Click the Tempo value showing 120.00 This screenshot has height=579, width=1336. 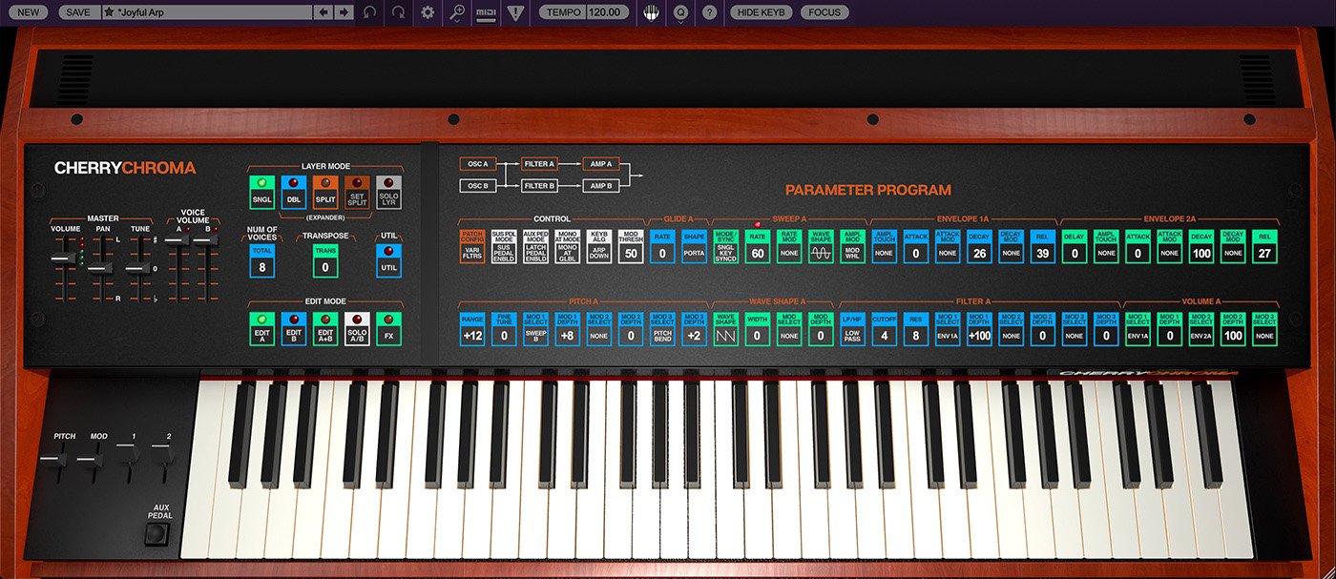pyautogui.click(x=606, y=12)
